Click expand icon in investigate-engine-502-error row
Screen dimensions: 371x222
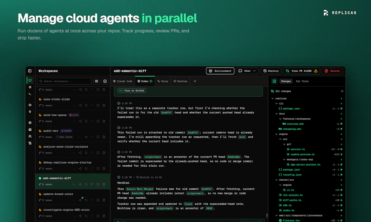[98, 216]
